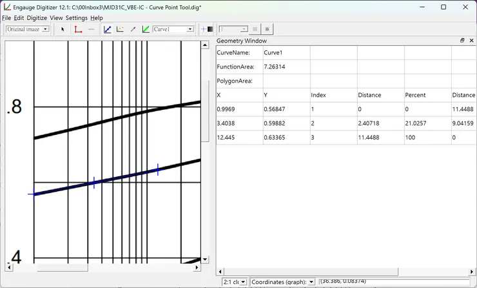Screen dimensions: 477x288
Task: Click the Index column header cell
Action: click(334, 95)
